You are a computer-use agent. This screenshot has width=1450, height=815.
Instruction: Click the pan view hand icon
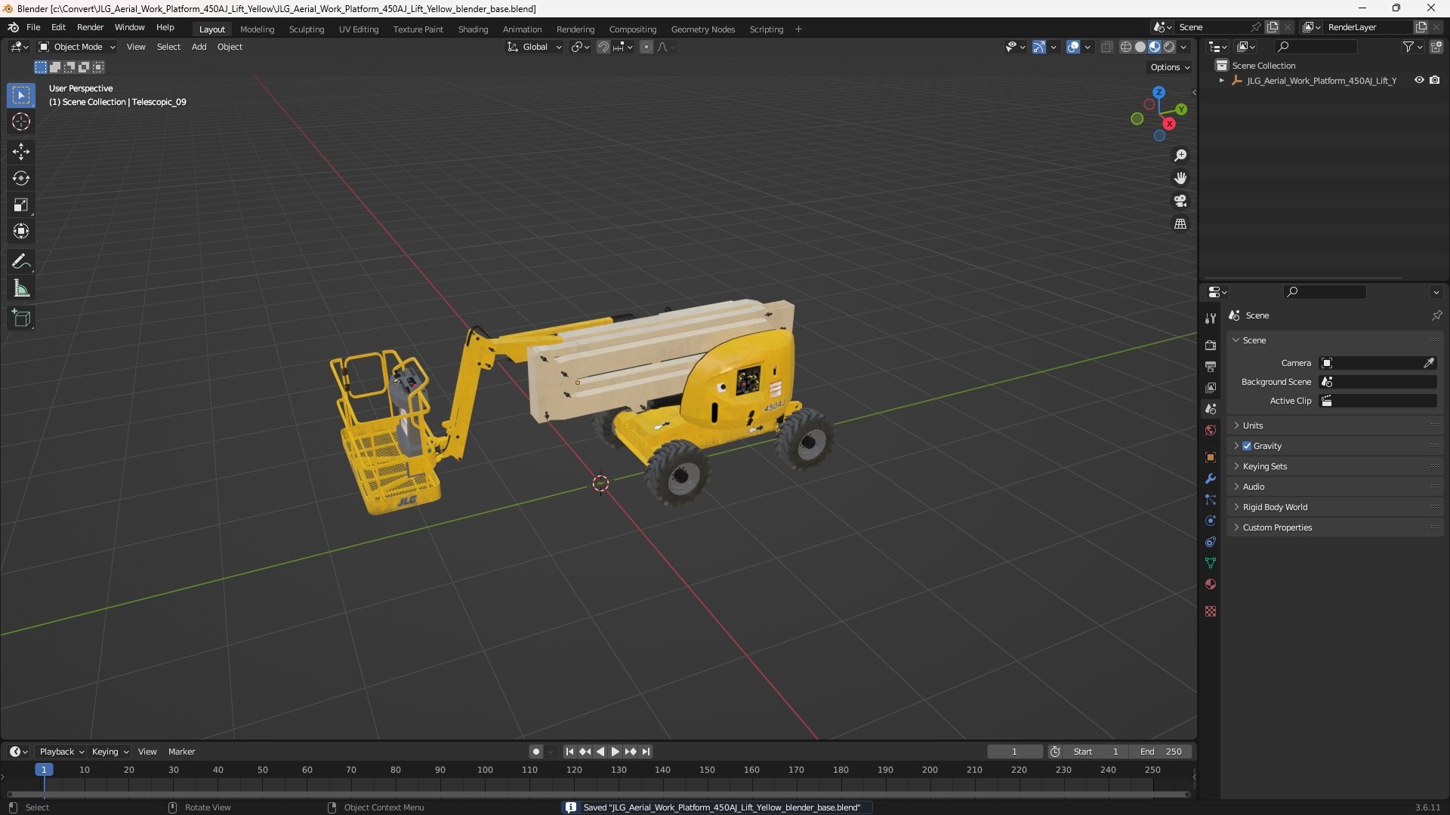click(1180, 178)
